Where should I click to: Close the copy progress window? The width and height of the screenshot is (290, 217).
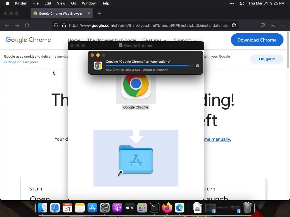(x=92, y=55)
